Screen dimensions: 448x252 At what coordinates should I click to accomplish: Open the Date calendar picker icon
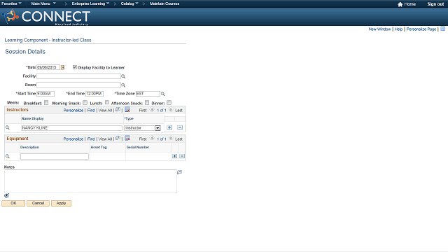pyautogui.click(x=62, y=67)
